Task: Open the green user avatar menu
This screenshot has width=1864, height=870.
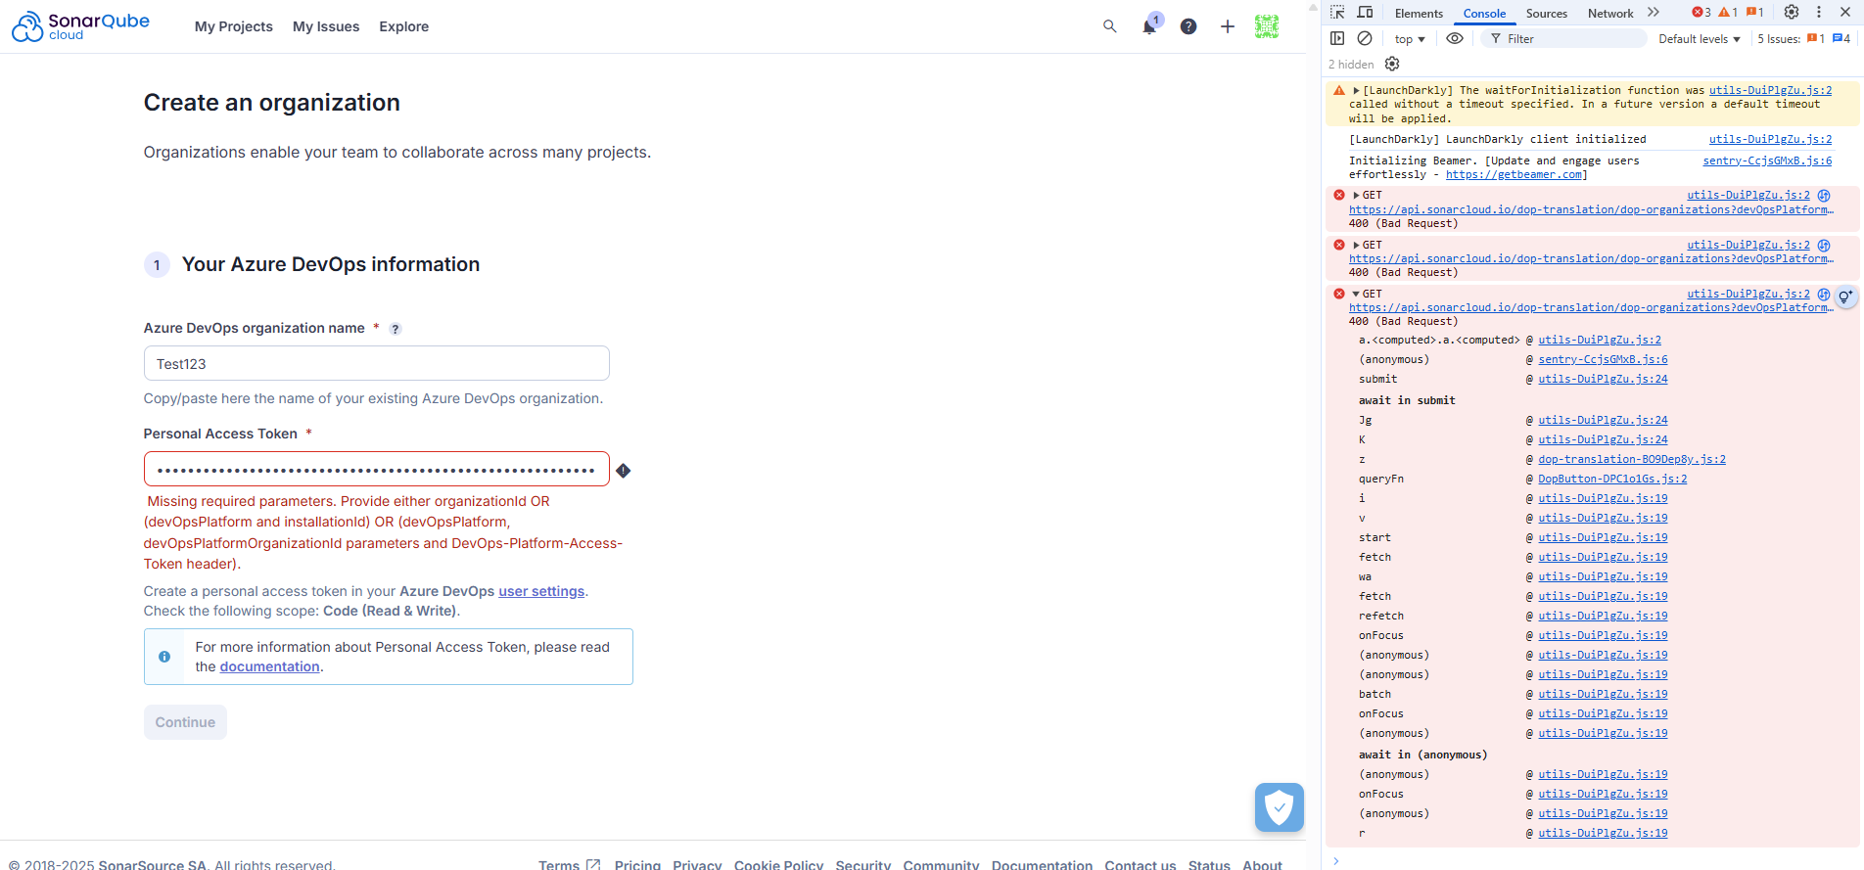Action: (x=1267, y=26)
